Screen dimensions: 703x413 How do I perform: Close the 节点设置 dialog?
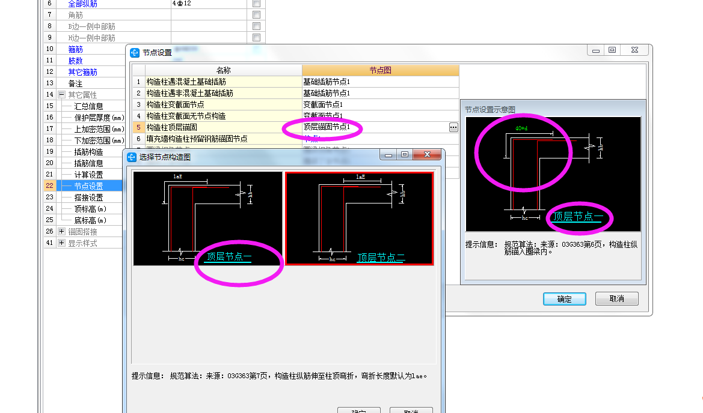(634, 50)
